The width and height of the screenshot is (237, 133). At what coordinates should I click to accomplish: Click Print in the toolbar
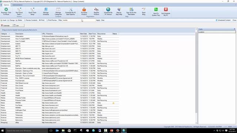42,20
